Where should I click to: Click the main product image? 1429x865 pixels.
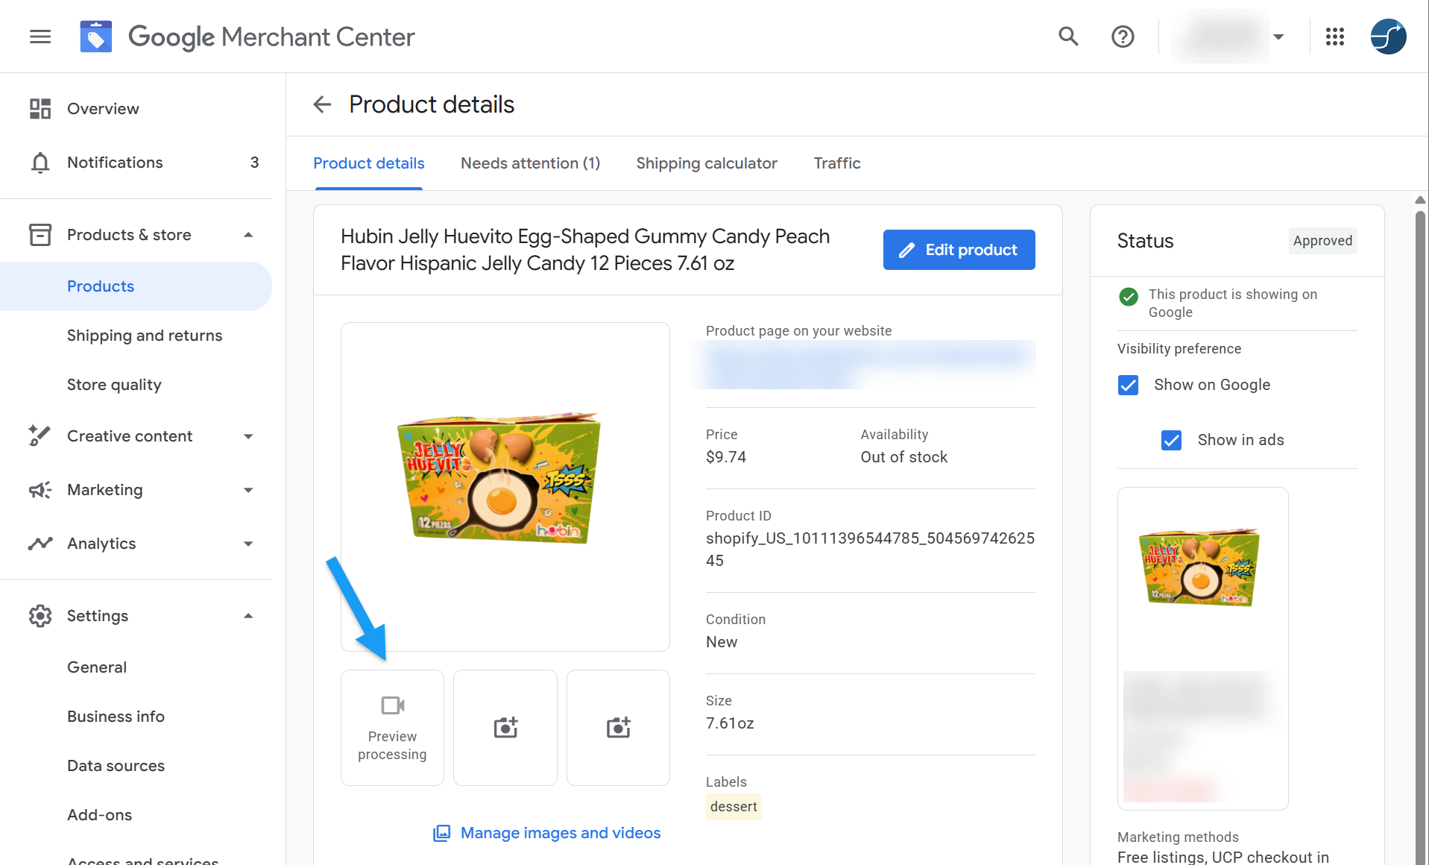505,487
